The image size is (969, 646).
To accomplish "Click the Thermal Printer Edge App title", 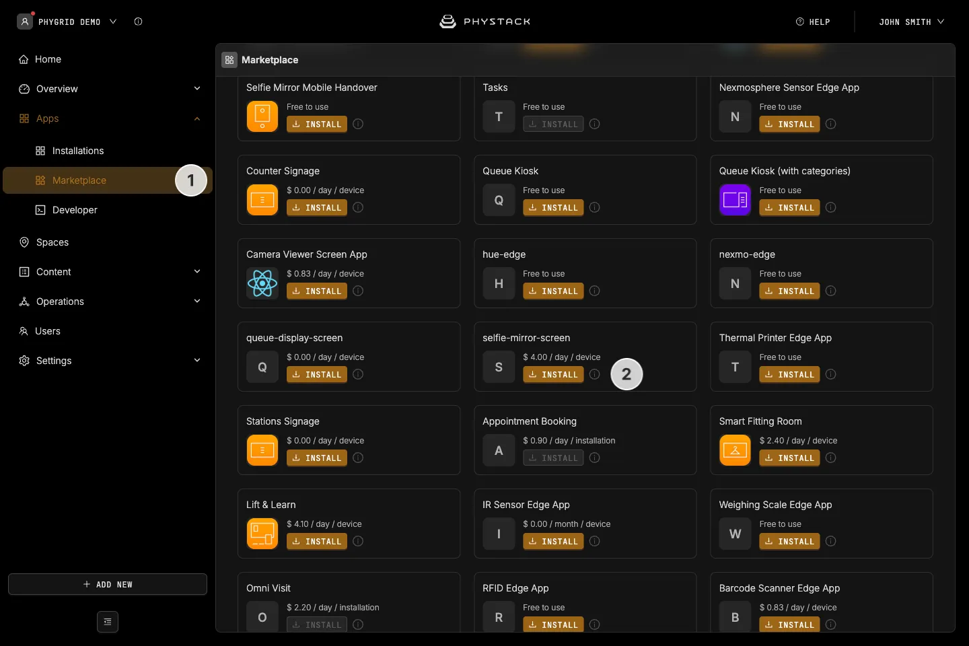I will (775, 338).
